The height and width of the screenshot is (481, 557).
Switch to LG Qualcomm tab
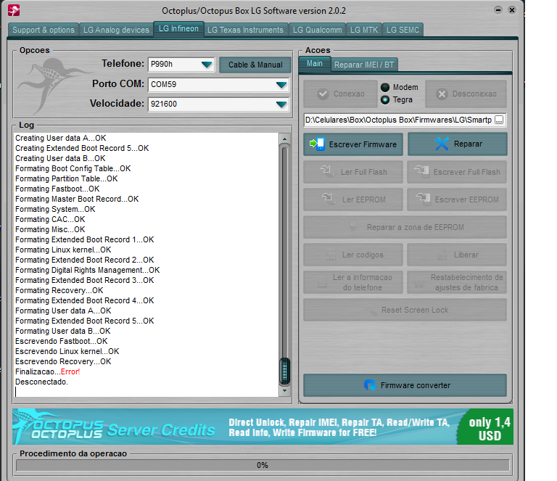(x=317, y=30)
